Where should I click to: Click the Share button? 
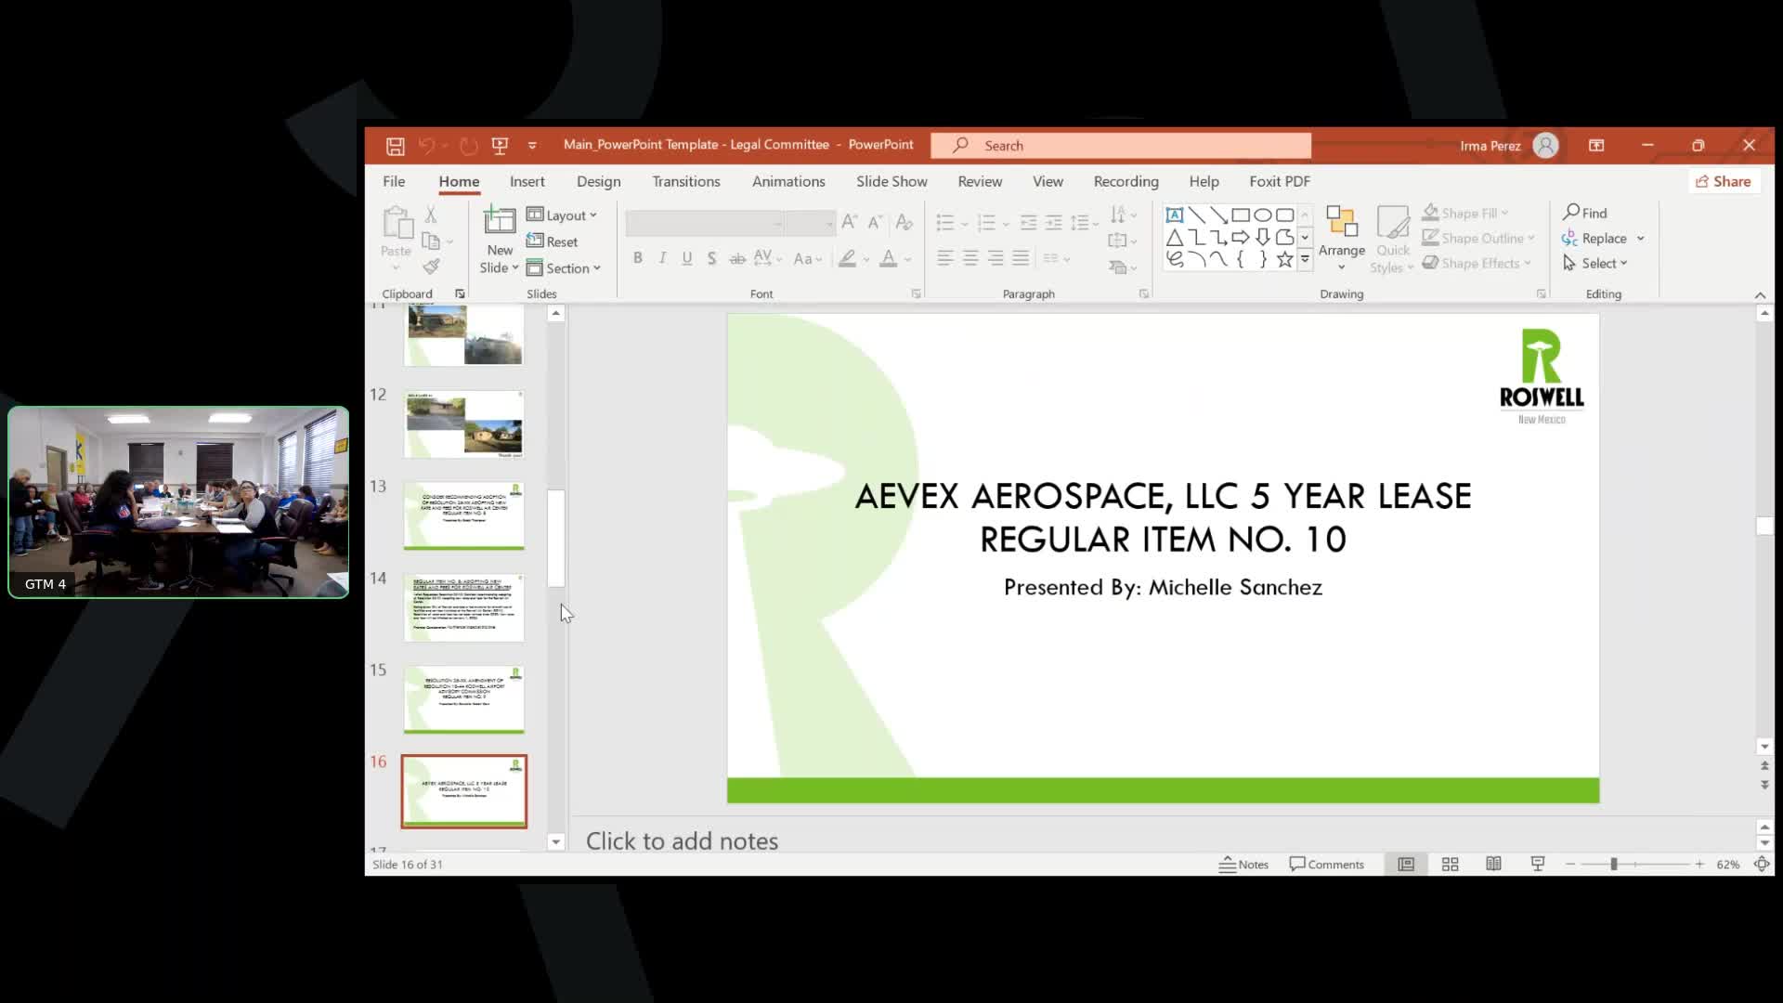point(1723,182)
